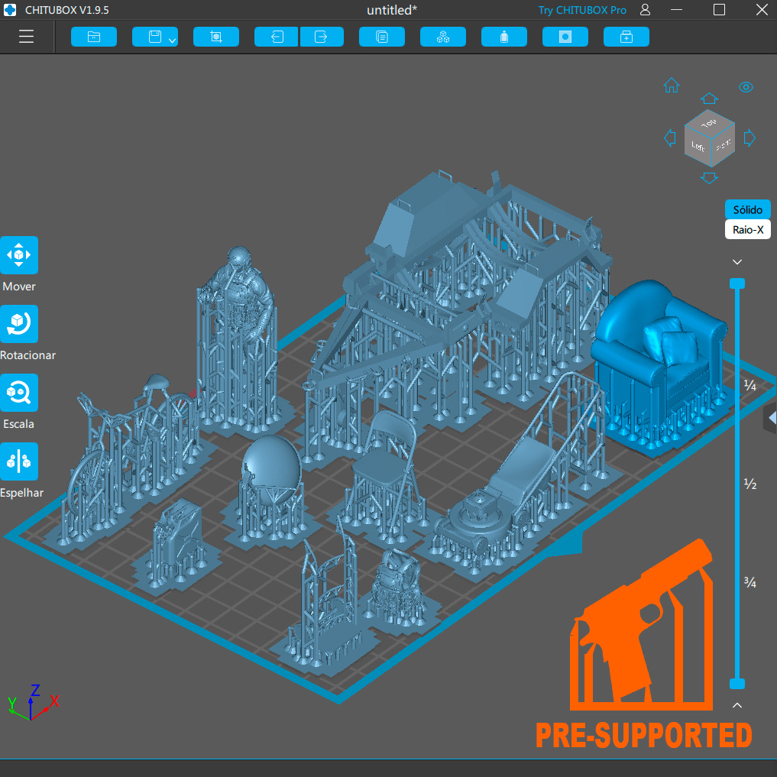Click the ¾ mark on layer slider
Screen dimensions: 777x777
750,582
